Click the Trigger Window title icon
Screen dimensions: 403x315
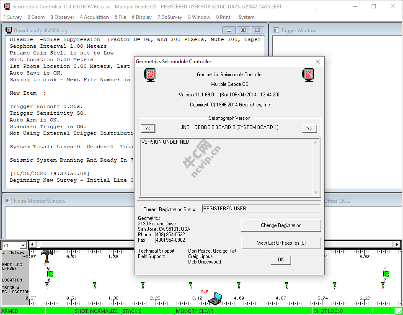coord(276,30)
